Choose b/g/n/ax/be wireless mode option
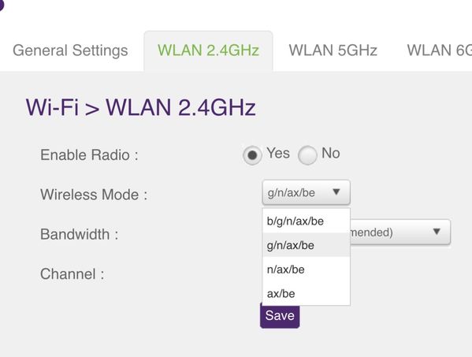Screen dimensions: 472x357 point(307,221)
